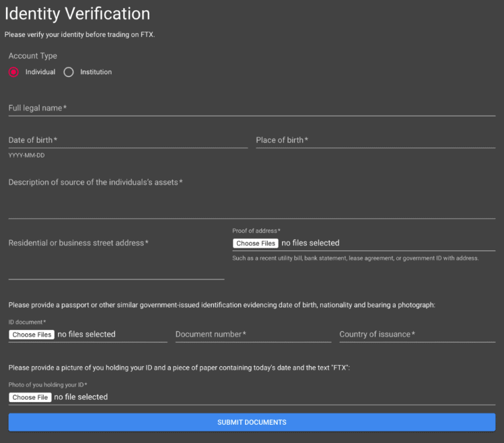Click the Place of birth field
This screenshot has width=504, height=443.
click(375, 140)
